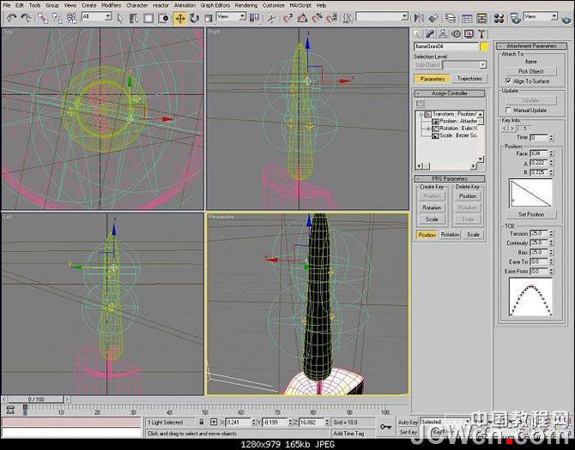The width and height of the screenshot is (575, 450).
Task: Select the Position key type button
Action: click(x=427, y=235)
